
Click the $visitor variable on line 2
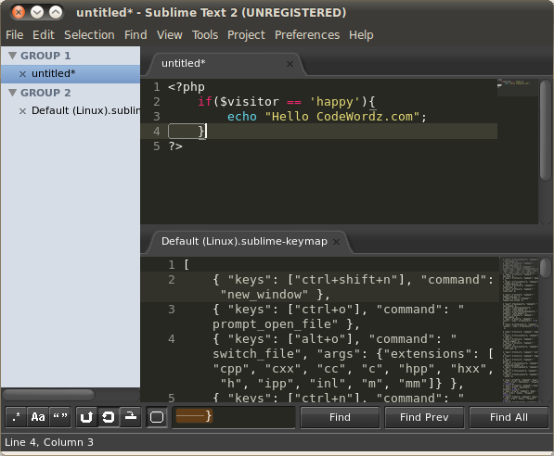[x=249, y=102]
